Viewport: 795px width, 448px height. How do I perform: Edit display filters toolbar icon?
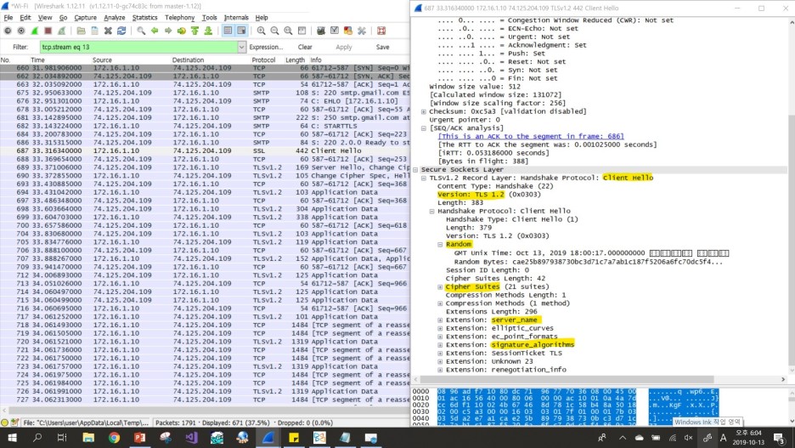point(335,31)
